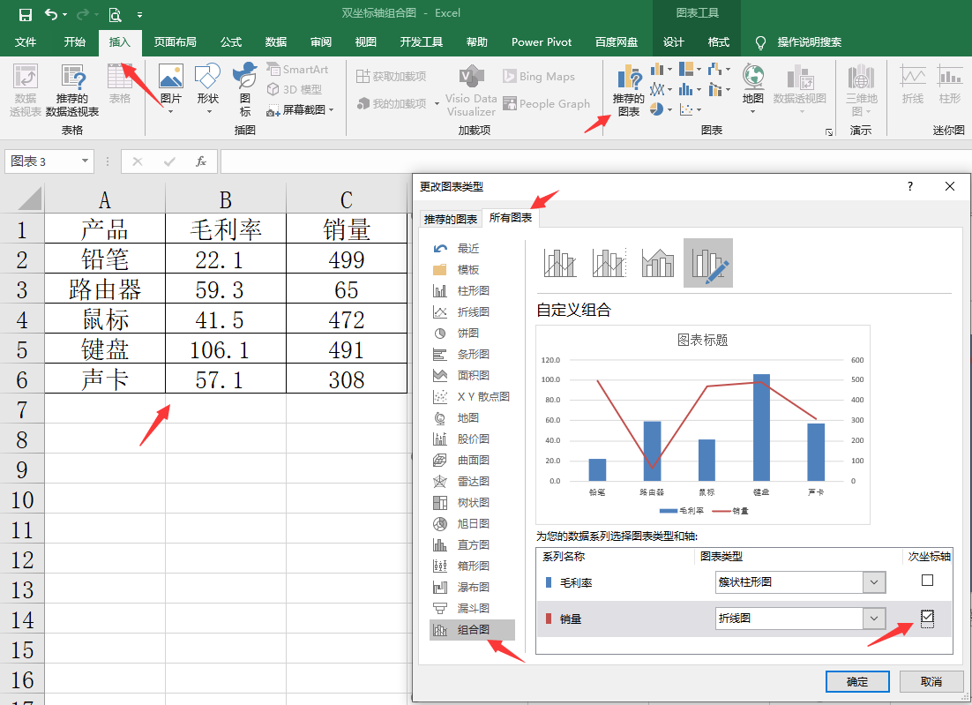Choose custom combination subtype icon

(x=708, y=263)
